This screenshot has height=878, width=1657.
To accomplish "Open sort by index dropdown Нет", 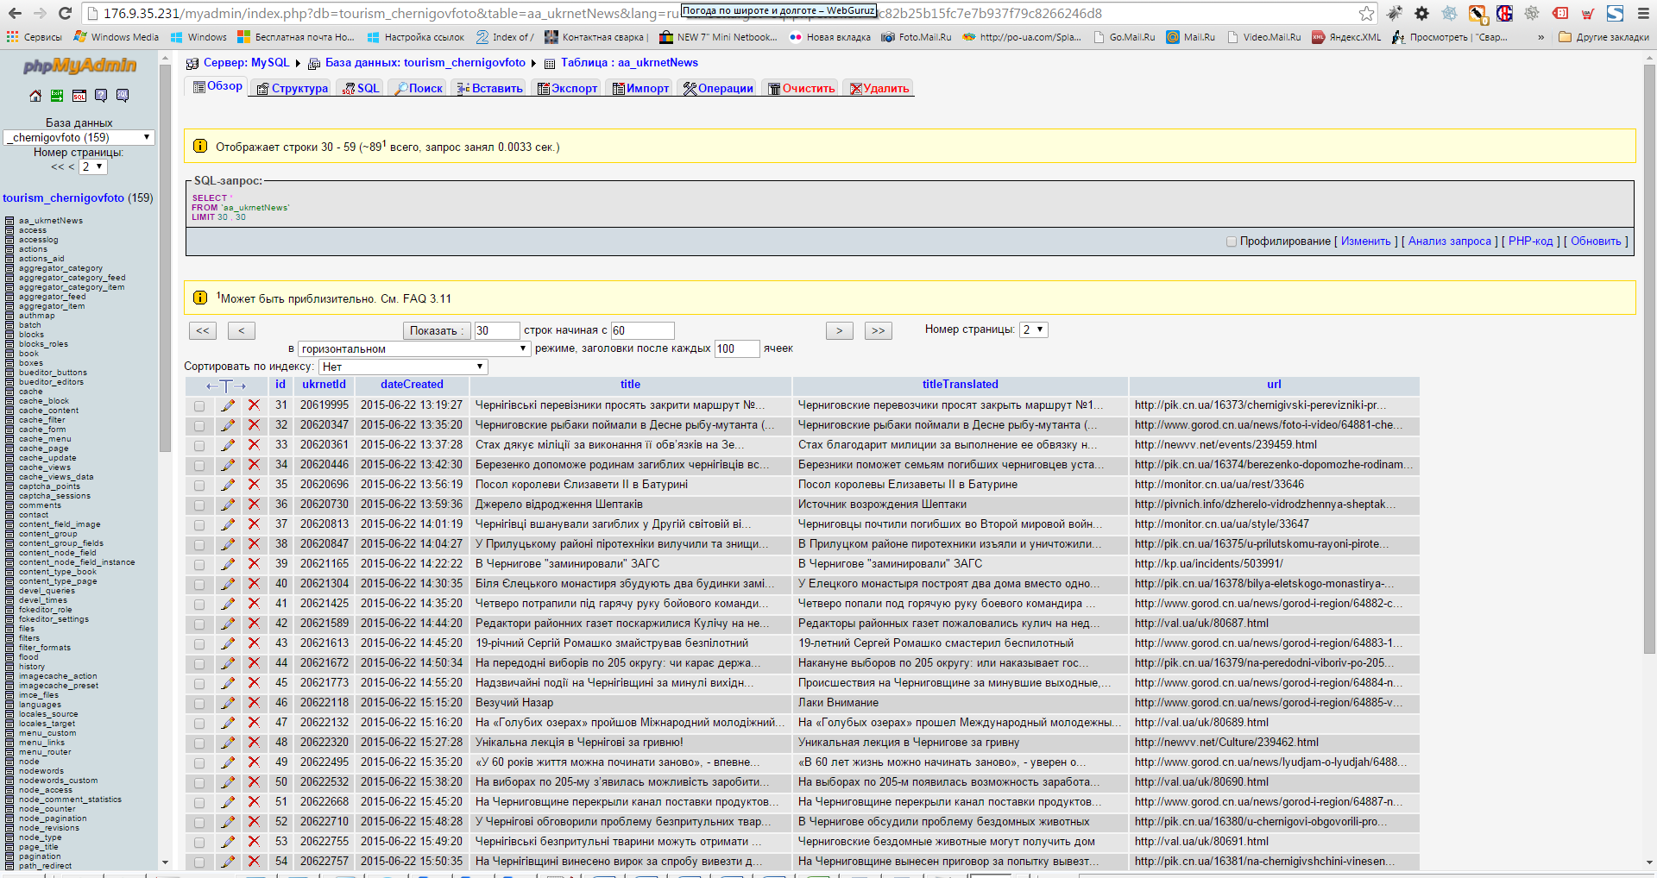I will click(x=403, y=367).
